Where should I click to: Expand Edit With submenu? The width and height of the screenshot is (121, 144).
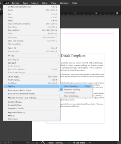coord(32,63)
